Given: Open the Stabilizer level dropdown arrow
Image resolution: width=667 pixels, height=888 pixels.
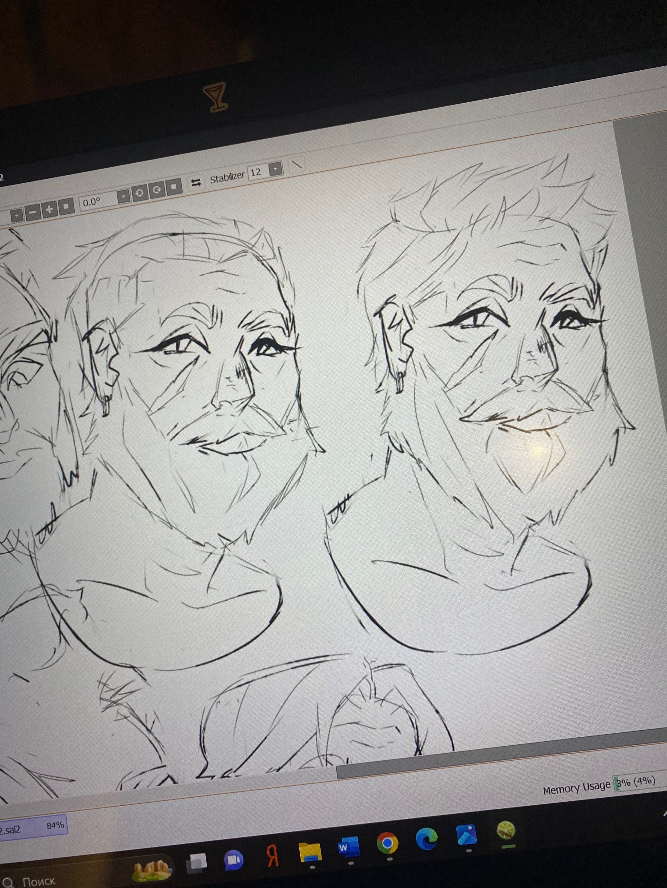Looking at the screenshot, I should click(x=276, y=169).
